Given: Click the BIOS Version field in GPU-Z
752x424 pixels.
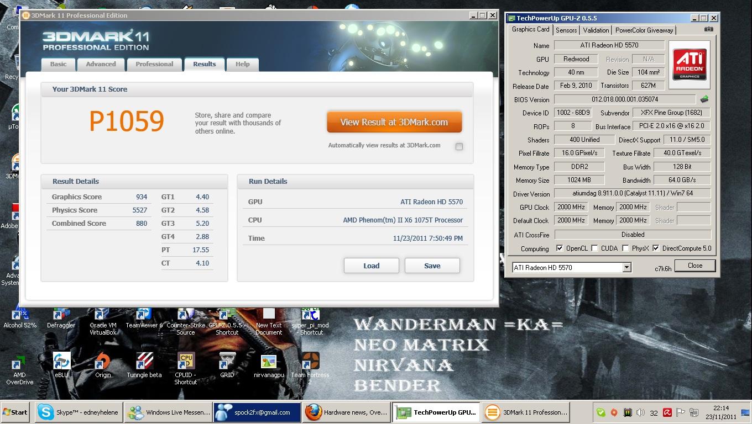Looking at the screenshot, I should [625, 99].
